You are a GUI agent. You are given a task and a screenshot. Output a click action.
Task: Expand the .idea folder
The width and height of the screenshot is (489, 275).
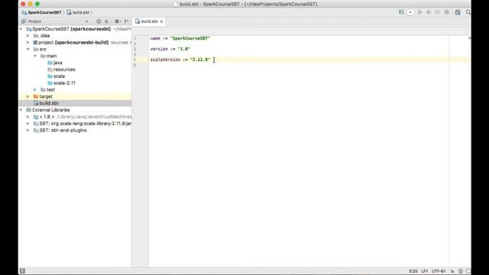point(28,36)
